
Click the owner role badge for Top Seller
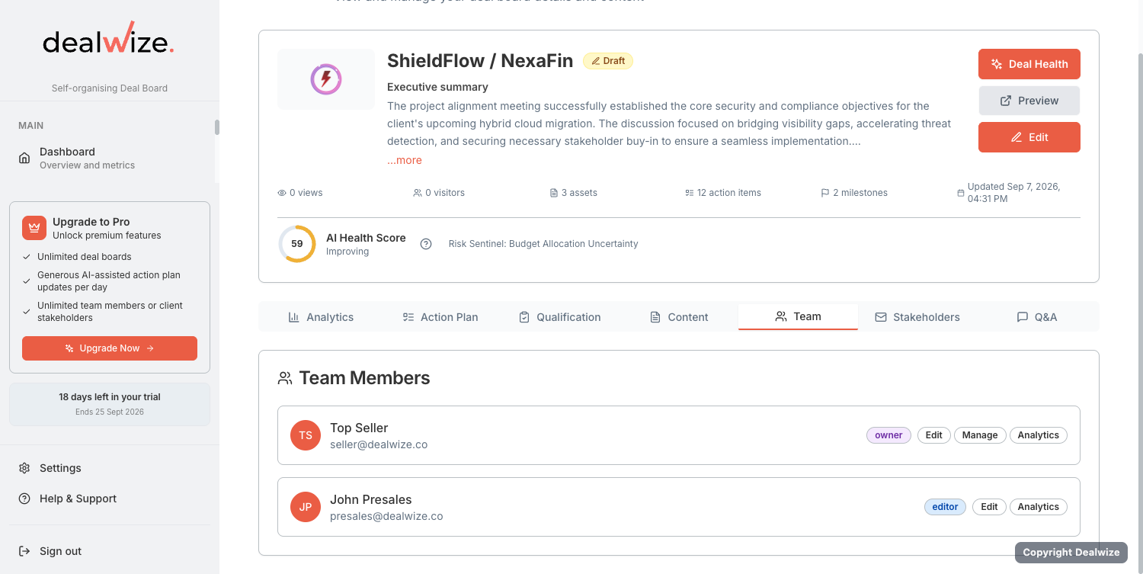tap(888, 435)
